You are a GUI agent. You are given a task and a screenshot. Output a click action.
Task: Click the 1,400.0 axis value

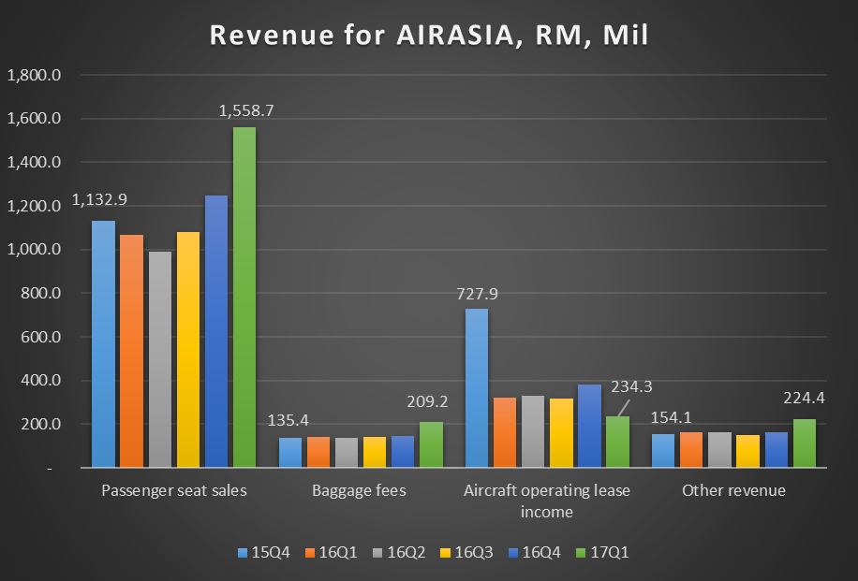click(34, 163)
